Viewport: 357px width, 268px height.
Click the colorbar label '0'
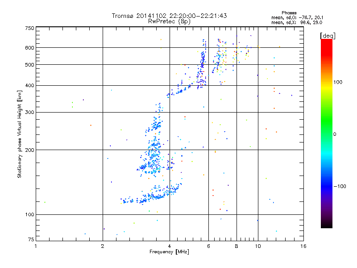pyautogui.click(x=335, y=134)
